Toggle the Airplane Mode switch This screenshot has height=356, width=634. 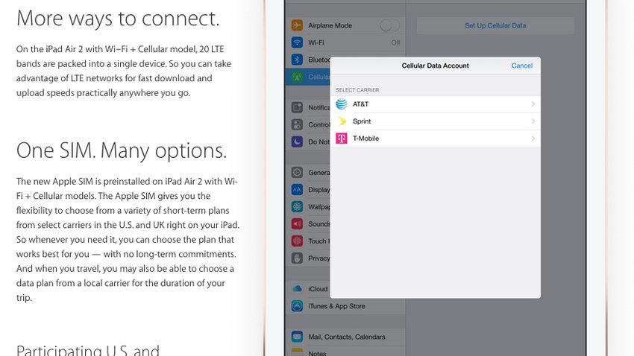pos(389,25)
